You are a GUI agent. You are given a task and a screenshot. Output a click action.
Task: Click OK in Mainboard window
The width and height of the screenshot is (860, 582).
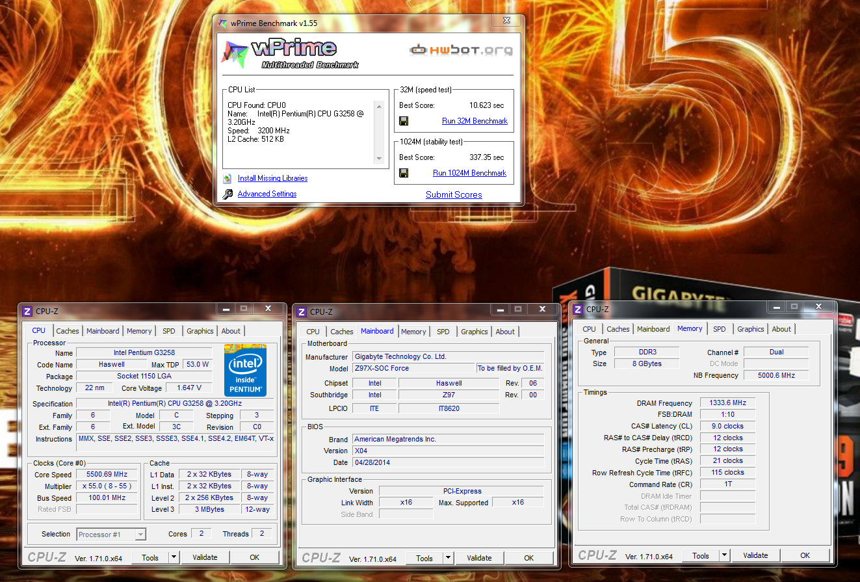pos(529,558)
